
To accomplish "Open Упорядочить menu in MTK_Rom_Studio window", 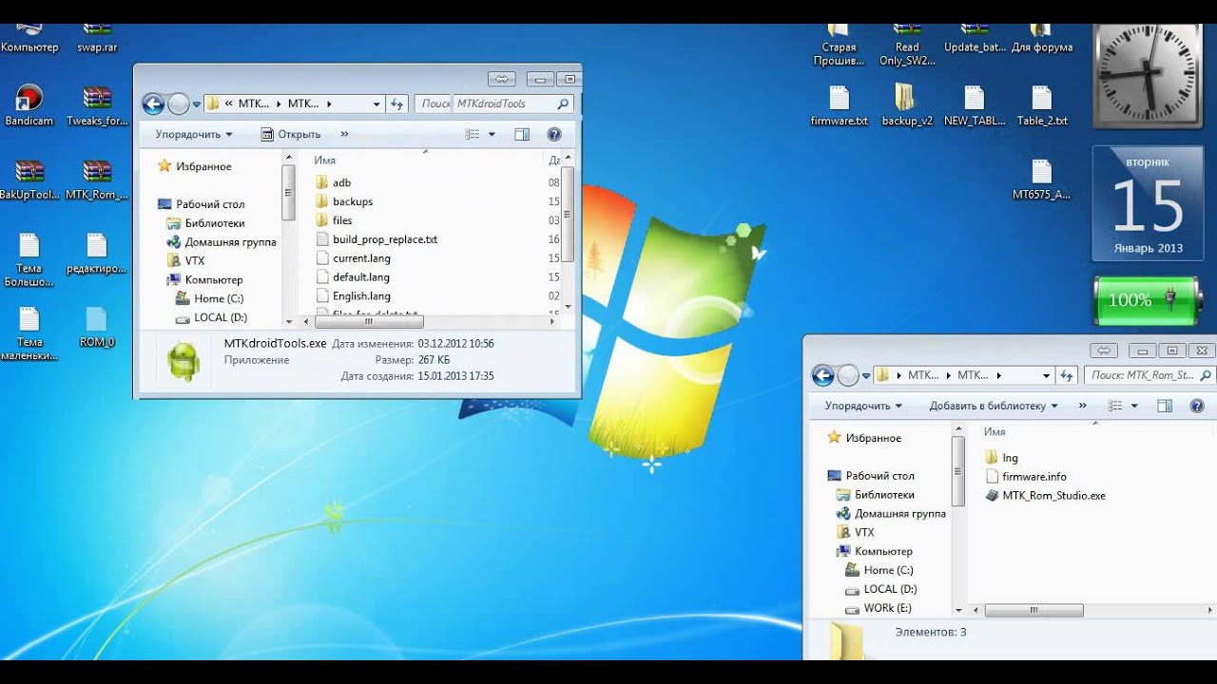I will coord(863,406).
